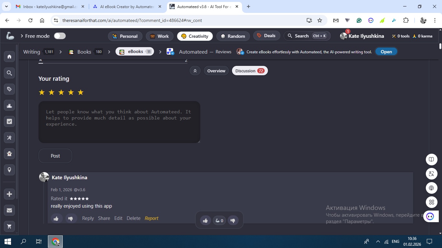Collapse with the double-chevron up button
This screenshot has width=442, height=248.
tap(195, 71)
